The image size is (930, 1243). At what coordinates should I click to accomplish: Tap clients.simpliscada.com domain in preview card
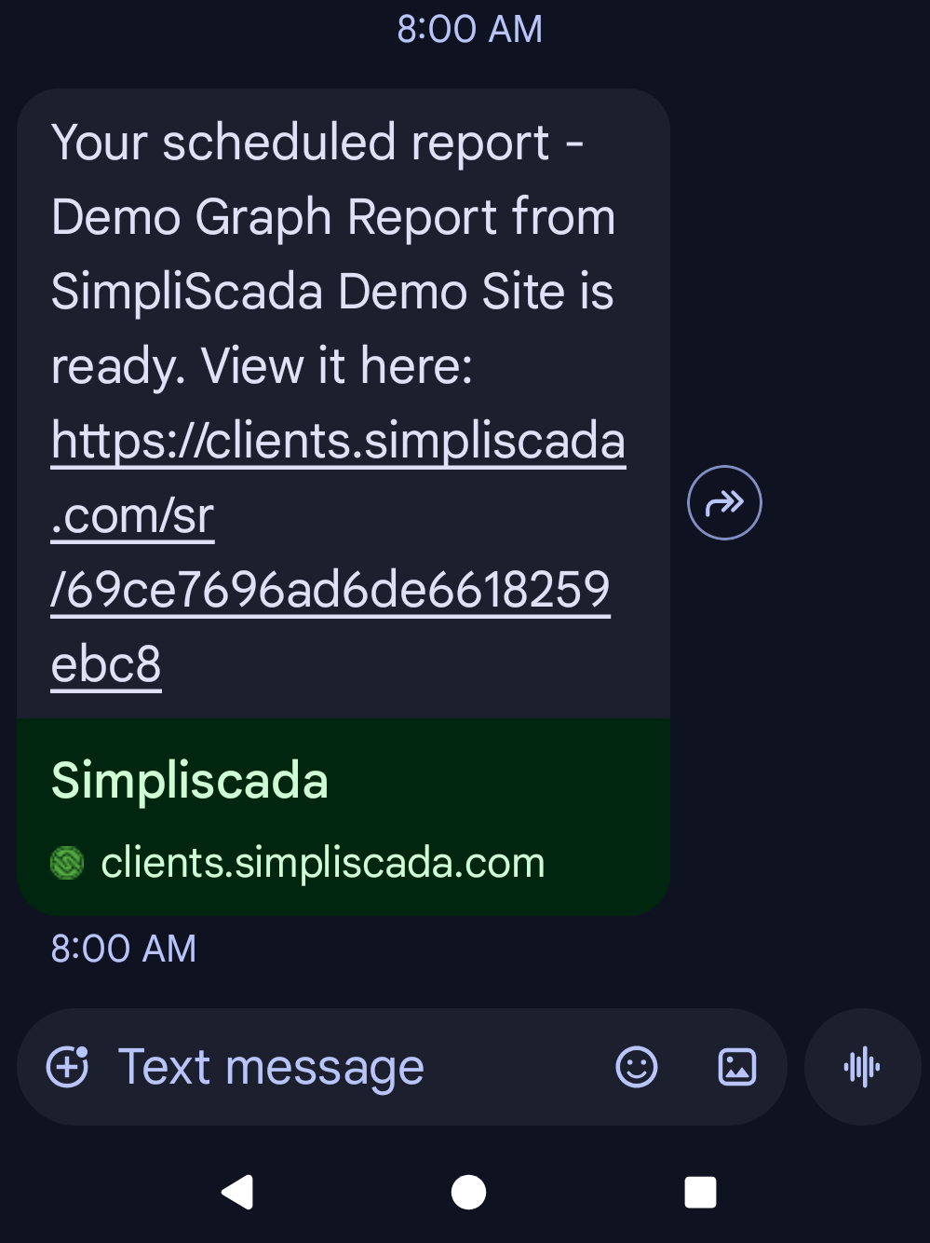[x=322, y=863]
